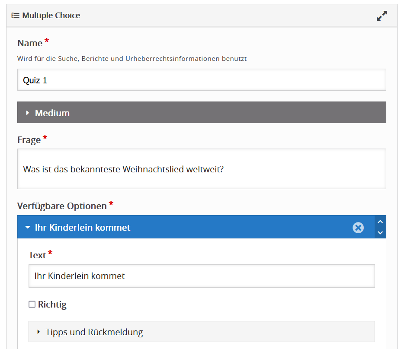
Task: Expand the Tipps und Rückmeldung section
Action: click(202, 332)
